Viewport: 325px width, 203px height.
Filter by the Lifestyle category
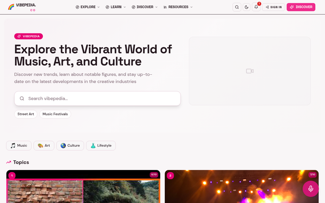[101, 146]
